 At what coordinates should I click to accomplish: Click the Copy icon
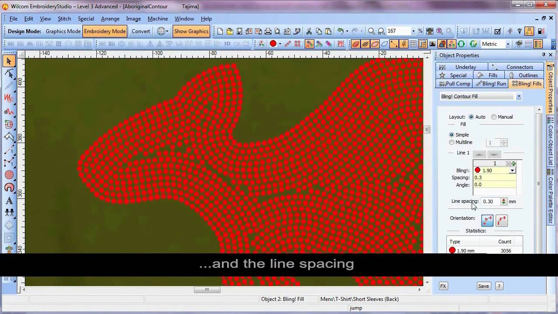(319, 31)
